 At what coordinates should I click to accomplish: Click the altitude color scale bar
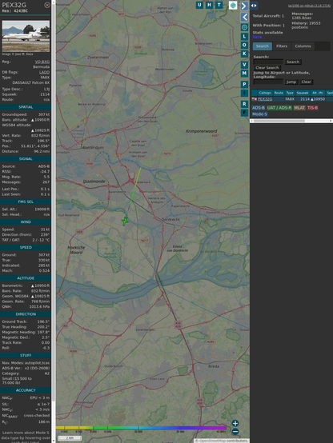coord(141,428)
